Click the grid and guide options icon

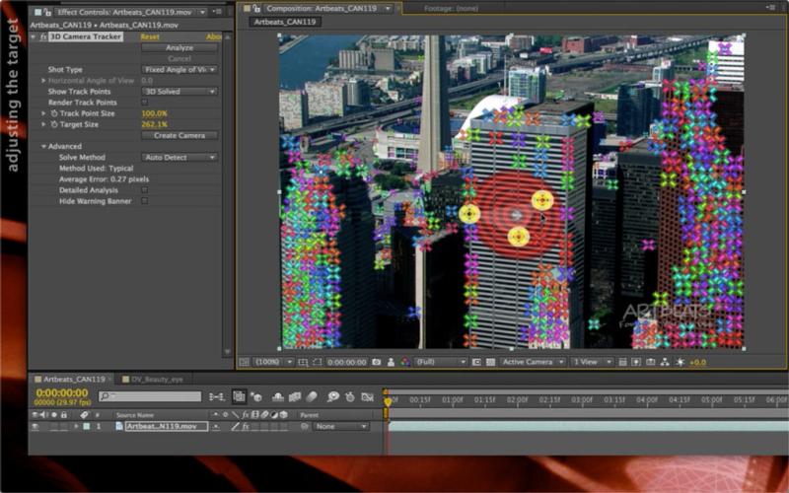pos(303,362)
